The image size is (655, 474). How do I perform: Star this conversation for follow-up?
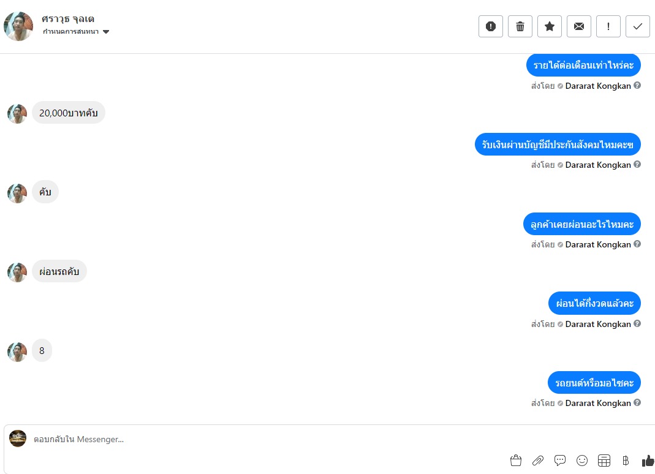coord(550,26)
